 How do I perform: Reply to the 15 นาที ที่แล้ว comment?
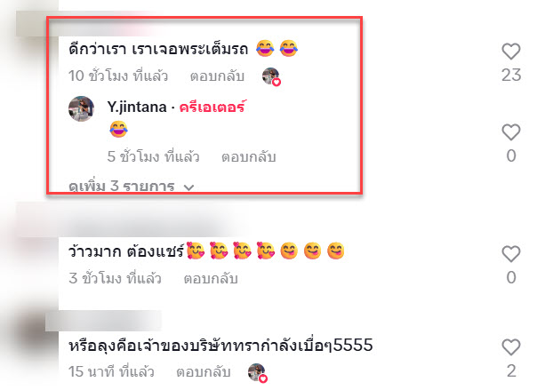tap(204, 372)
